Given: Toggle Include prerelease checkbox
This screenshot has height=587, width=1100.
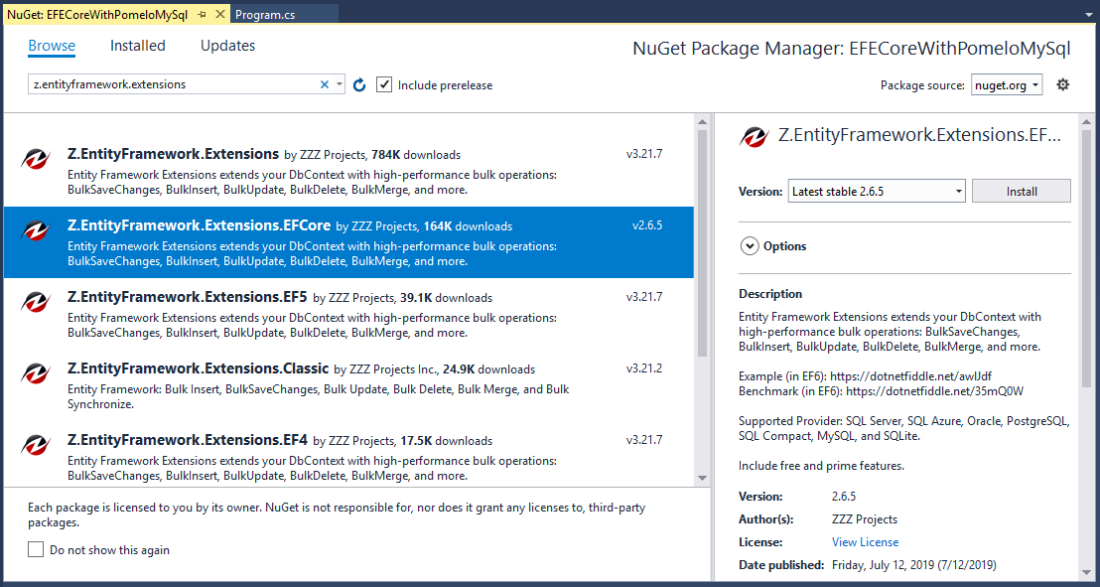Looking at the screenshot, I should [x=384, y=85].
